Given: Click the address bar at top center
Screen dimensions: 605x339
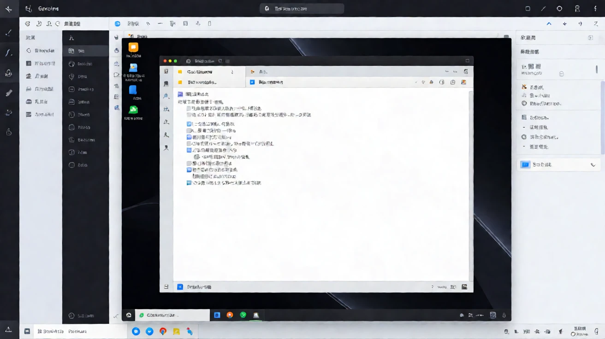Looking at the screenshot, I should [x=302, y=8].
